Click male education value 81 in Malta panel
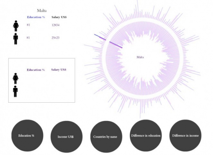This screenshot has width=213, height=155. [x=28, y=37]
